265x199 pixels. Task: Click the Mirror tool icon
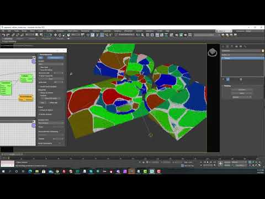[137, 35]
